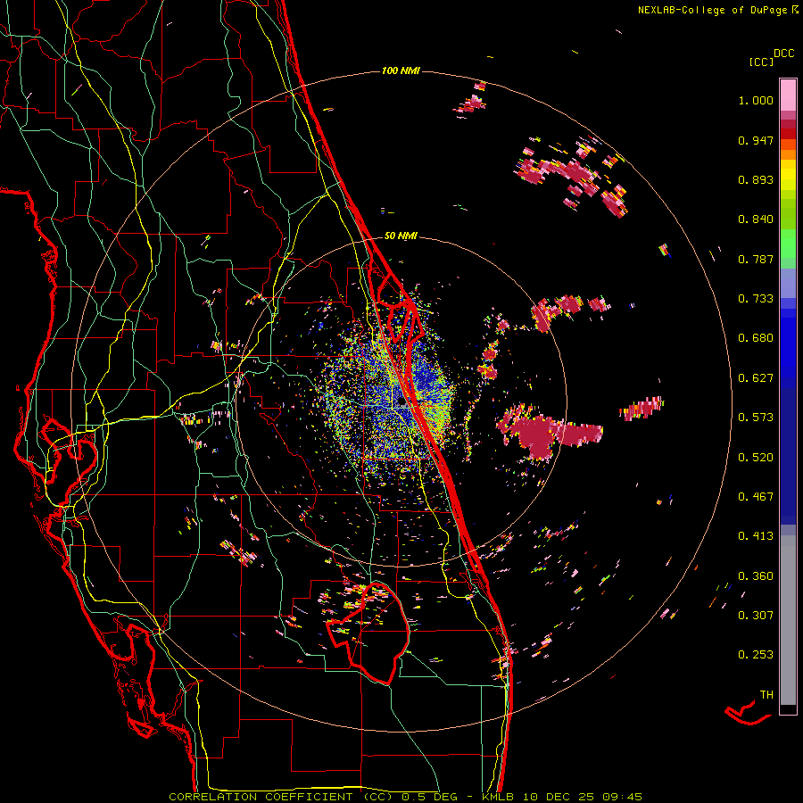Click the 0.573 scale value

(756, 418)
